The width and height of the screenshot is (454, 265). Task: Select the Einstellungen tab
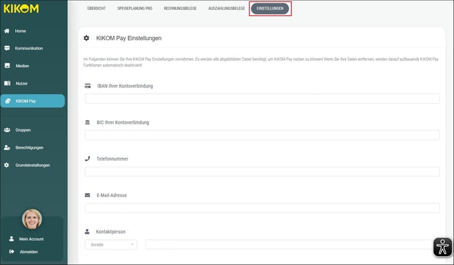tap(270, 8)
